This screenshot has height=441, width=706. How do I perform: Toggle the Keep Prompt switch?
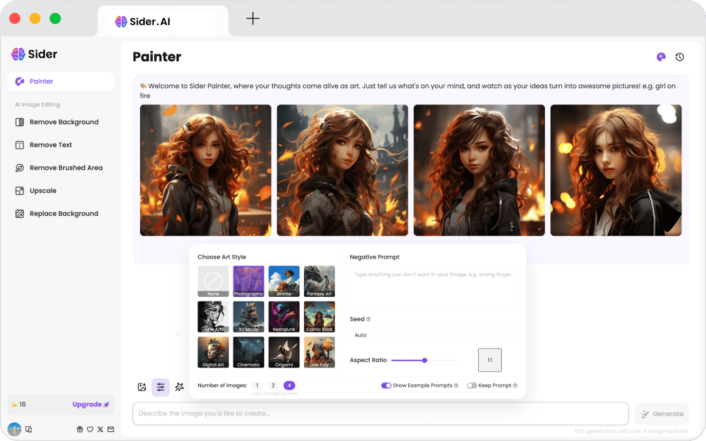[472, 386]
